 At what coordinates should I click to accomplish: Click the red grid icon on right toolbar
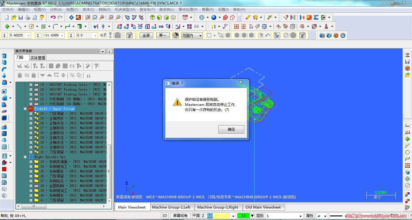[x=407, y=166]
